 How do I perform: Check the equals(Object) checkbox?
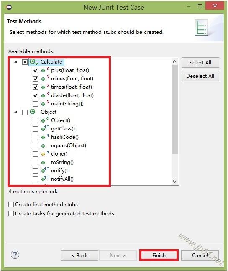coord(35,146)
